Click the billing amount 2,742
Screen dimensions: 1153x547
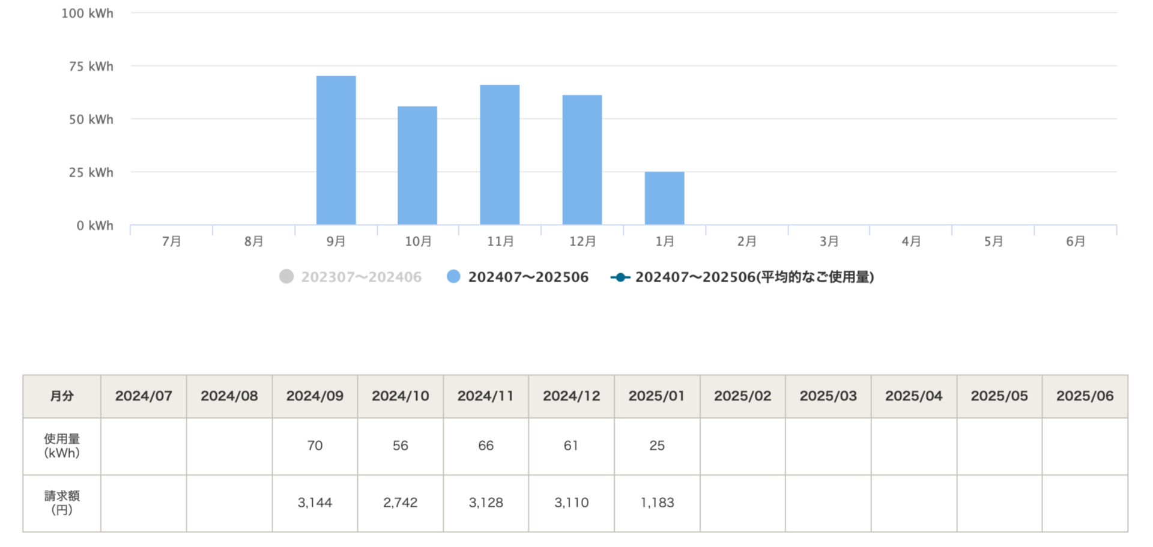point(401,503)
